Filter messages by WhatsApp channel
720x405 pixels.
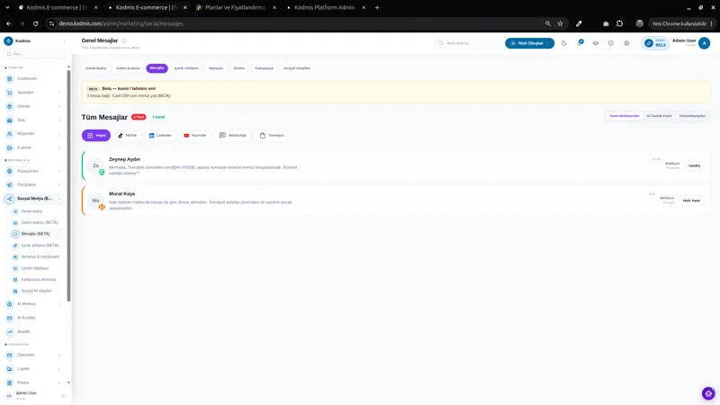[233, 136]
